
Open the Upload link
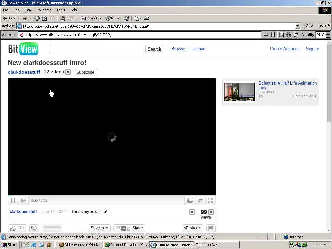coord(199,49)
